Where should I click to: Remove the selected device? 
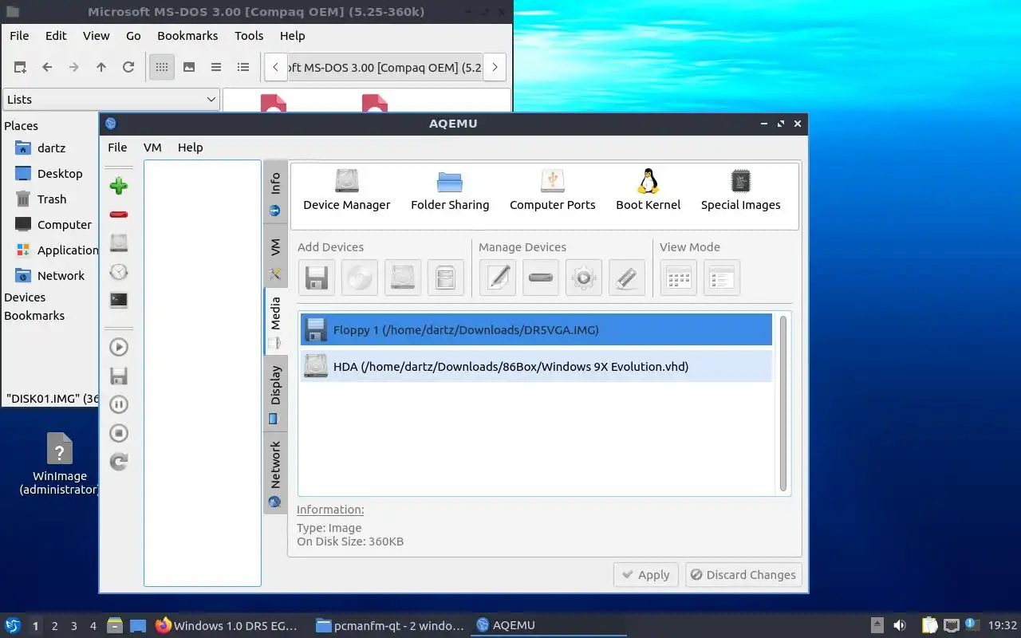(541, 278)
